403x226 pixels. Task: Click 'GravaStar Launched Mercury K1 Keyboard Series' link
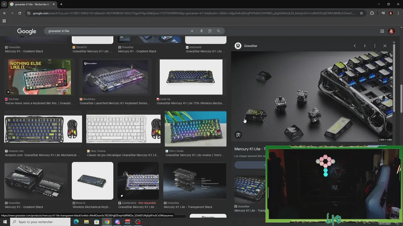click(115, 103)
